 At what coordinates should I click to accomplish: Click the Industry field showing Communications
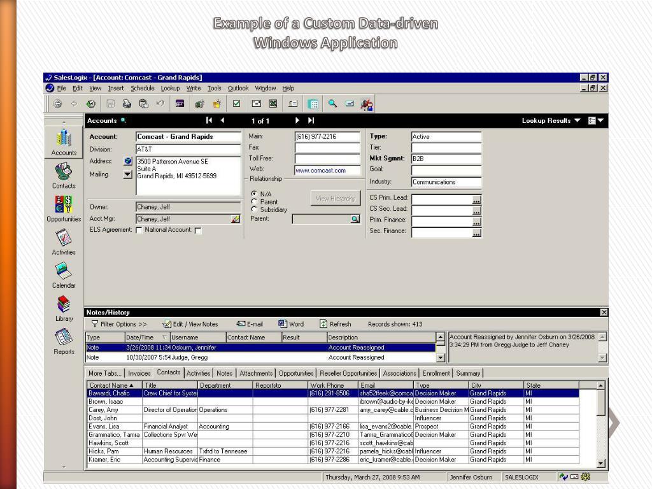click(x=446, y=181)
